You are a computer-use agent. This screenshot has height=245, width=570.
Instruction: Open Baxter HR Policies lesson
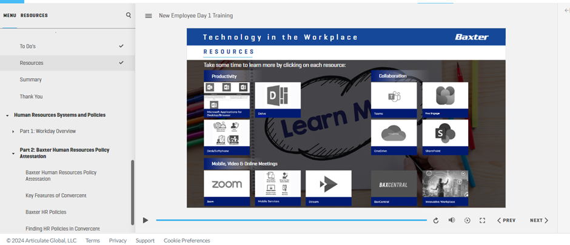pyautogui.click(x=46, y=212)
